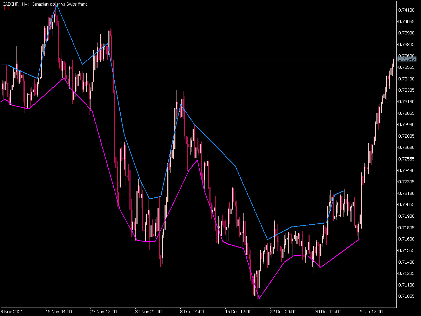Click the 0.73055 price axis label

coord(407,113)
